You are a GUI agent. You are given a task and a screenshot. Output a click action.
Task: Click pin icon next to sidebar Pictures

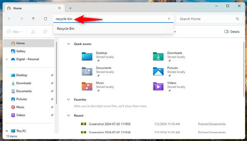tap(52, 99)
